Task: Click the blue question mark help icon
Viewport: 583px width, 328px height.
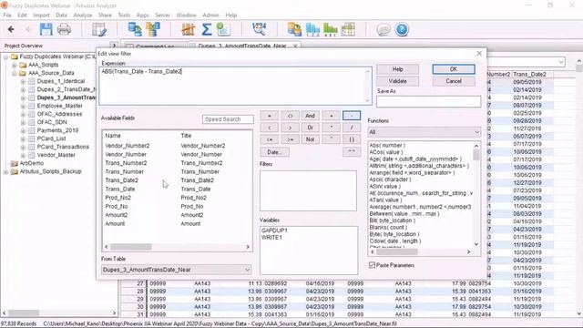Action: (402, 29)
